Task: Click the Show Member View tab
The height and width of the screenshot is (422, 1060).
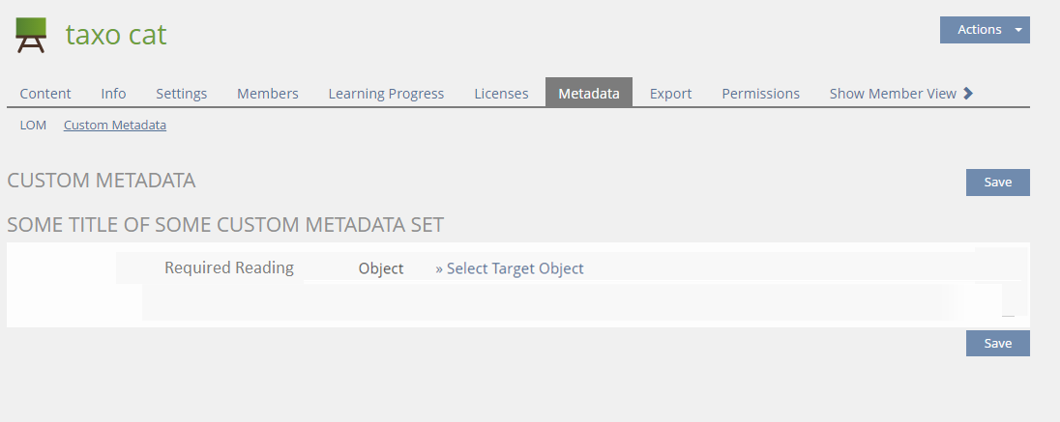Action: coord(893,94)
